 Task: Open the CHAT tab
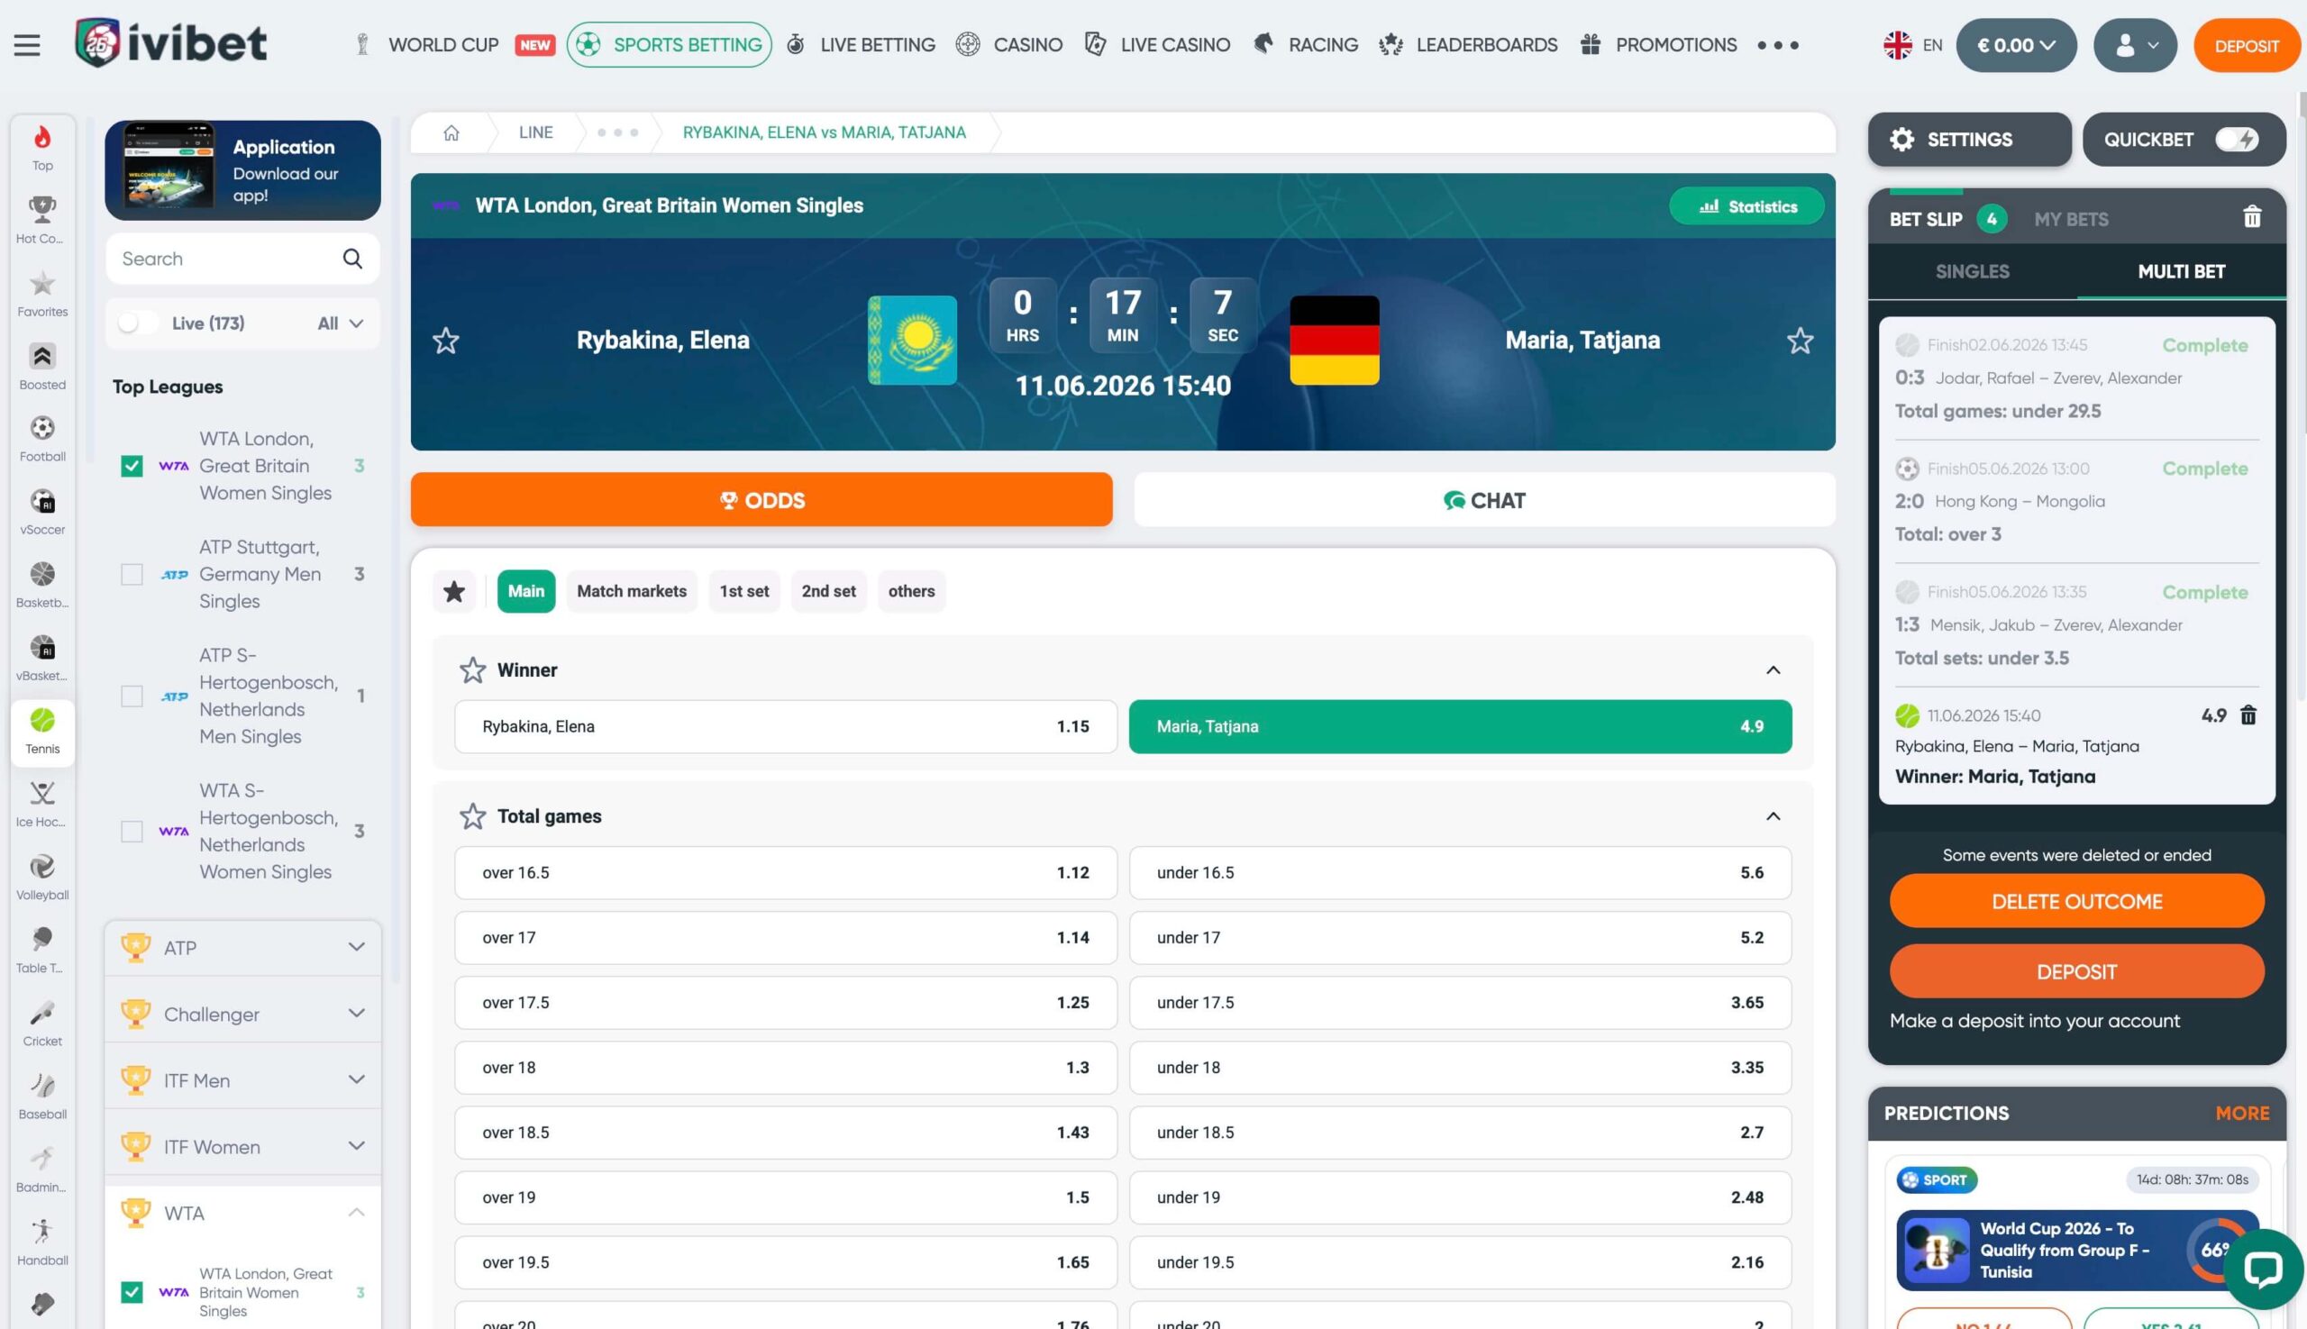pos(1484,500)
